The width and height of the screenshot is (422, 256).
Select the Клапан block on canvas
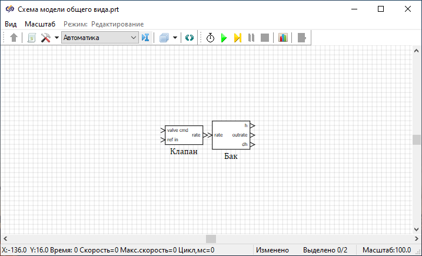point(184,135)
